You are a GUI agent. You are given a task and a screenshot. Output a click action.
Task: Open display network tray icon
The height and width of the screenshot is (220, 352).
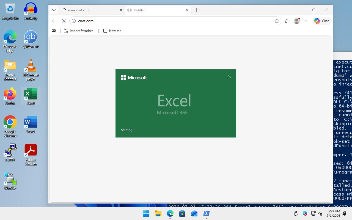pyautogui.click(x=313, y=213)
